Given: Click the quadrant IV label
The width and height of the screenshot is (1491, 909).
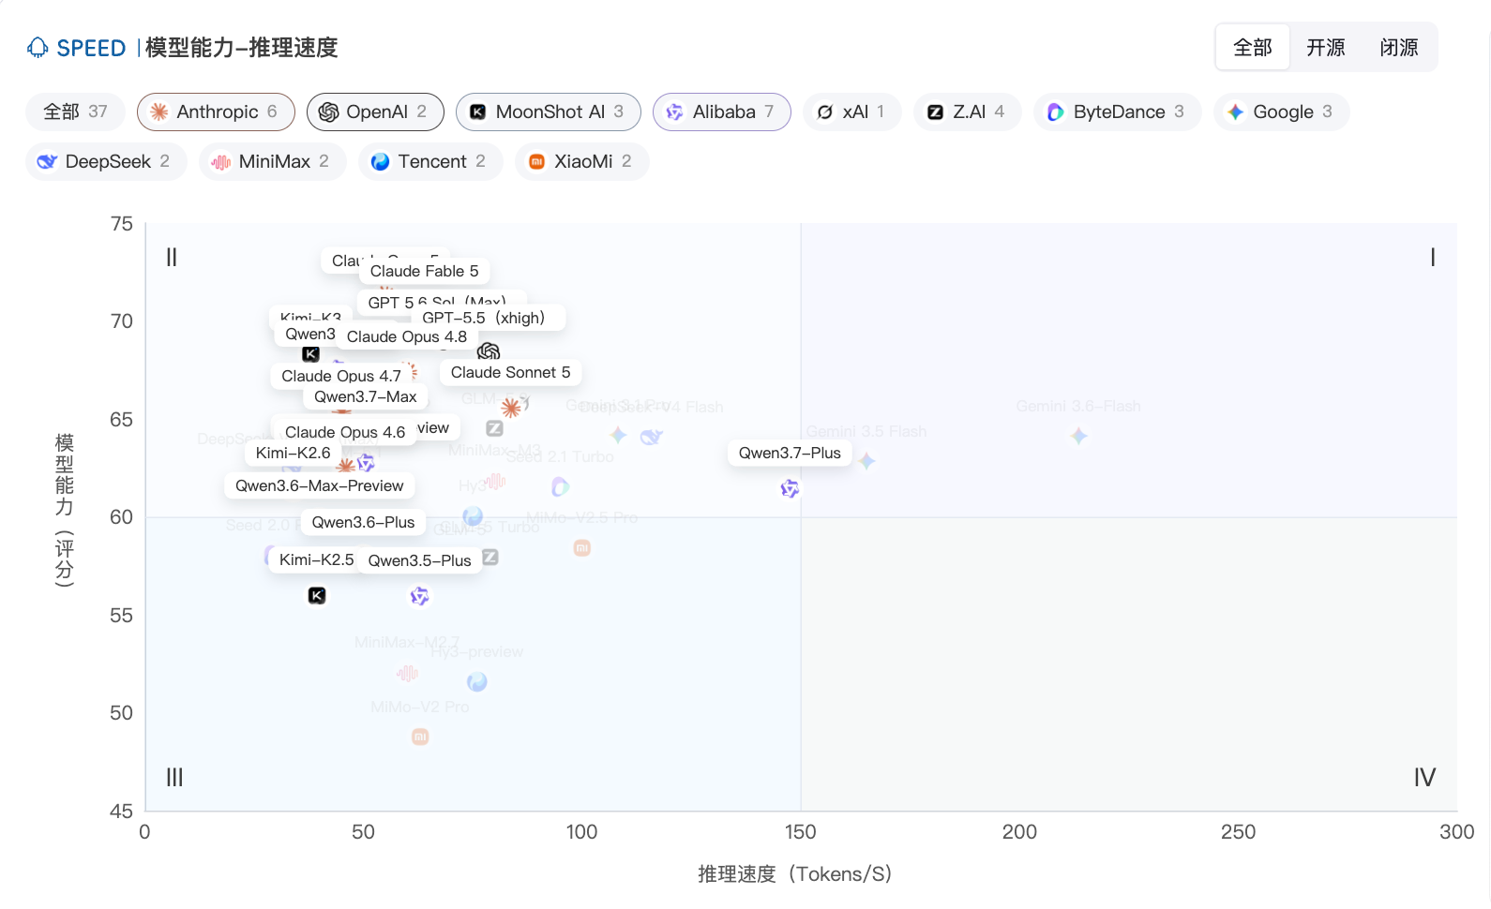Looking at the screenshot, I should [x=1424, y=777].
